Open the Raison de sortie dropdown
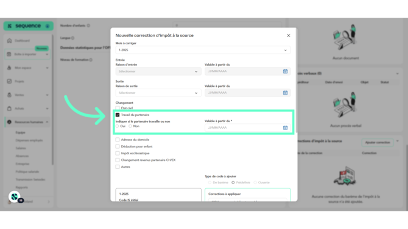The image size is (408, 229). point(158,93)
